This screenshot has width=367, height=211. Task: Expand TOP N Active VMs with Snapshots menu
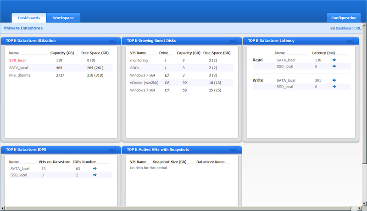233,150
